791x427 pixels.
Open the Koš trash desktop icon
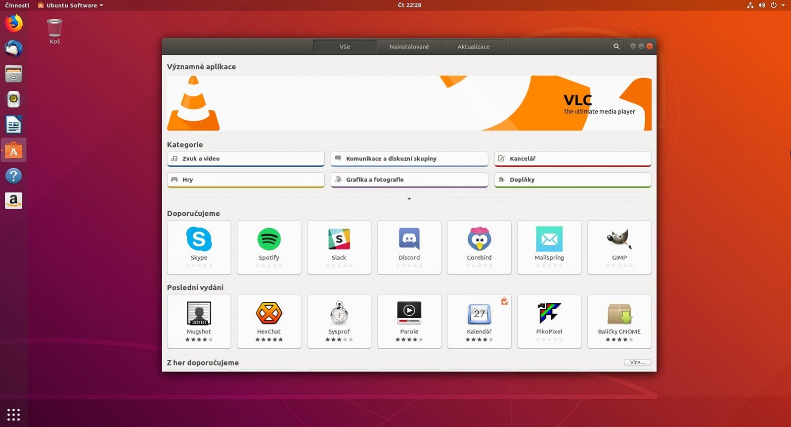click(54, 31)
